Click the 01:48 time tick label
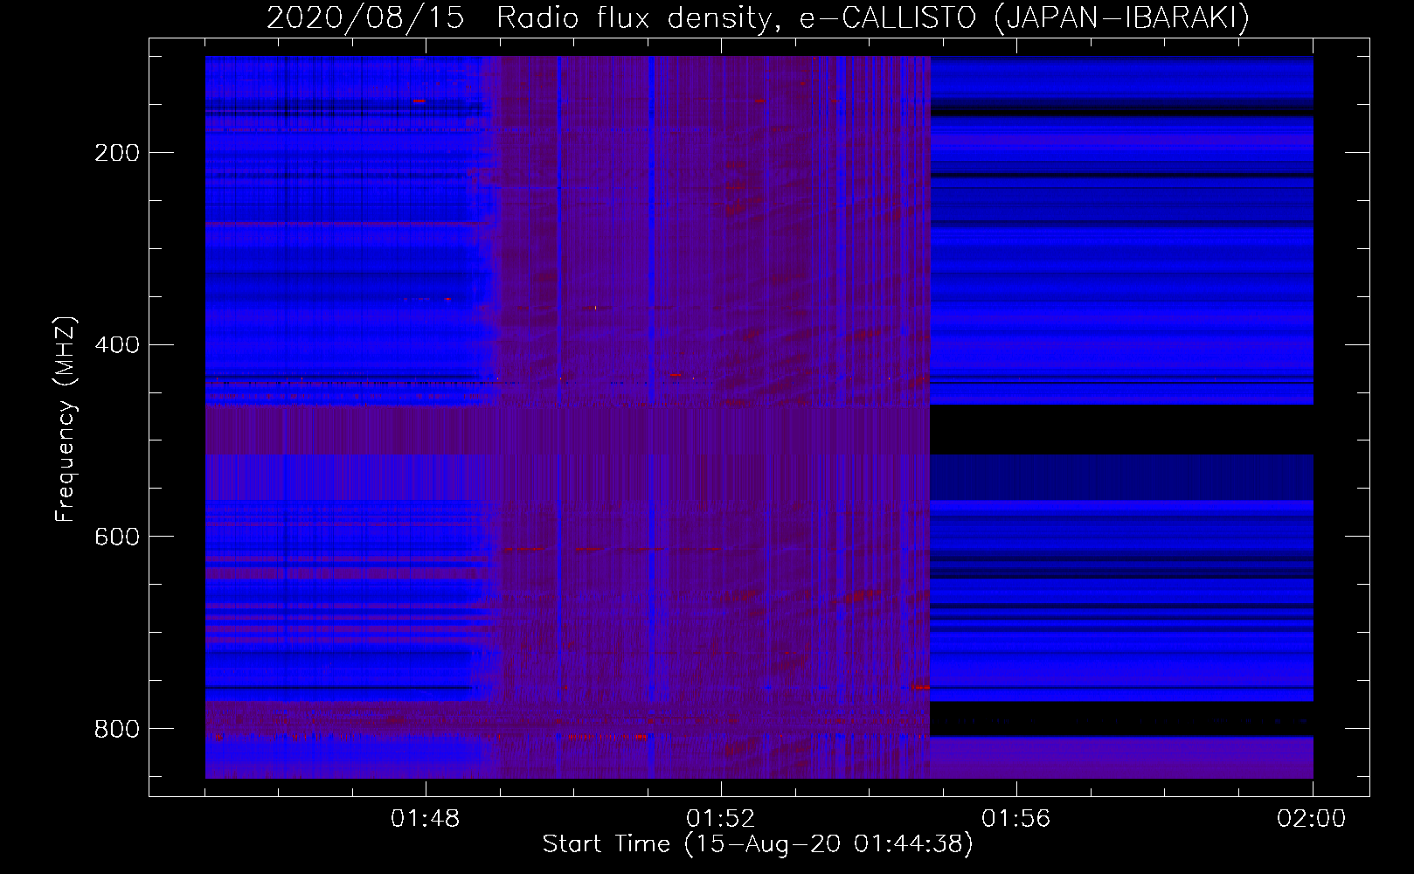The width and height of the screenshot is (1414, 874). click(x=426, y=819)
